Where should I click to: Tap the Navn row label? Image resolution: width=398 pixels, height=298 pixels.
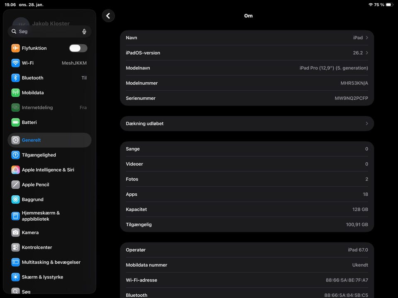pyautogui.click(x=131, y=38)
